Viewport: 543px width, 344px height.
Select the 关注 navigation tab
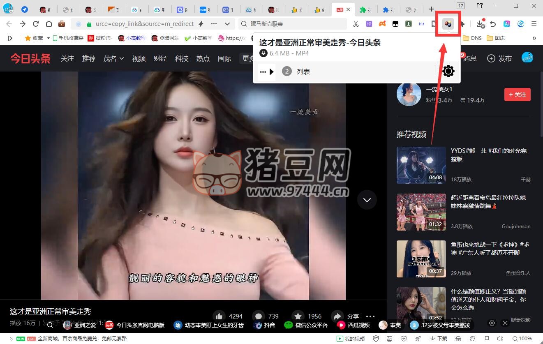67,58
